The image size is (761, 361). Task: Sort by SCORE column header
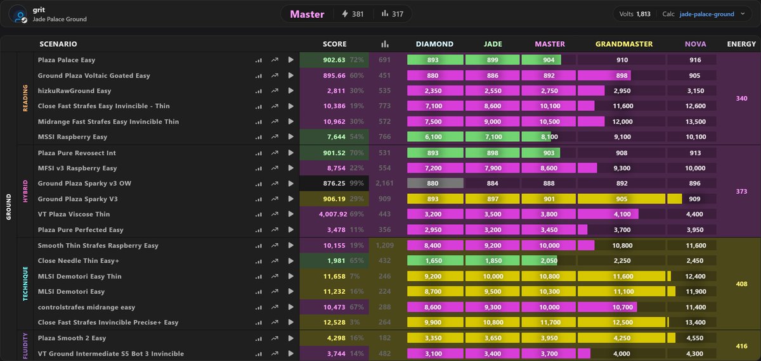335,44
